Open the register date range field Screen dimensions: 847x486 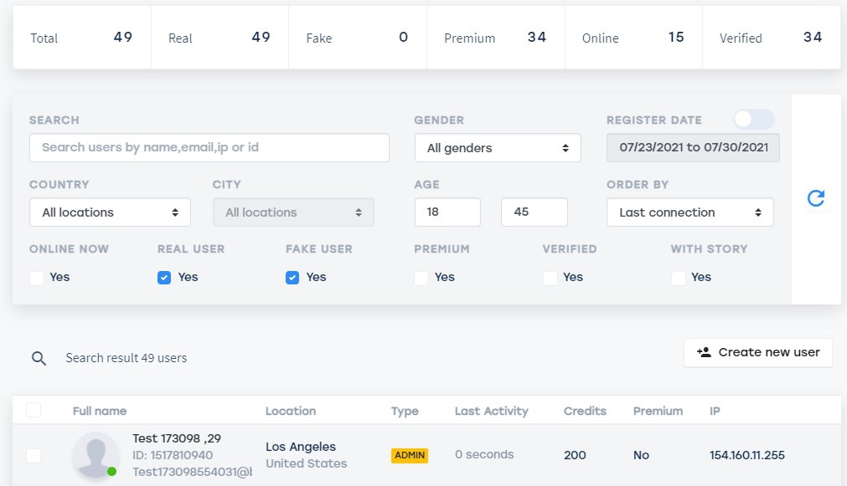pyautogui.click(x=693, y=148)
